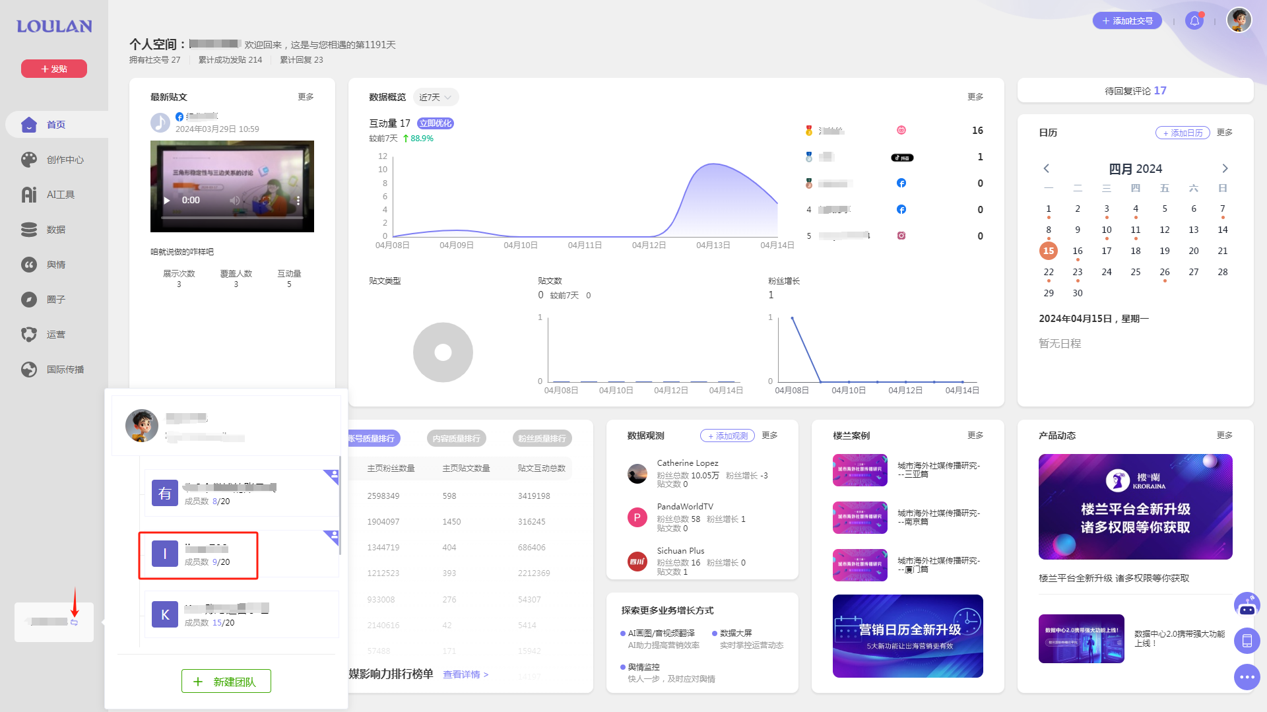Open 楼兰平台全新升级 product banner
The width and height of the screenshot is (1267, 712).
coord(1135,507)
